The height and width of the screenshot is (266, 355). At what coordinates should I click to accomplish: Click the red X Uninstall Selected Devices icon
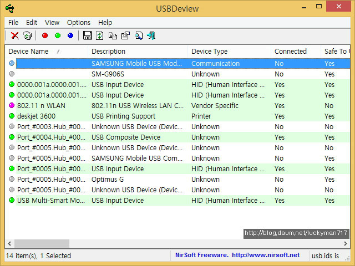(15, 35)
